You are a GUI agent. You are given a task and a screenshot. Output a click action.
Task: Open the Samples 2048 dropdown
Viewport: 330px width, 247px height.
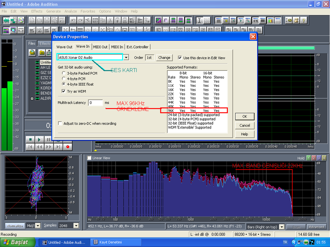pyautogui.click(x=75, y=226)
